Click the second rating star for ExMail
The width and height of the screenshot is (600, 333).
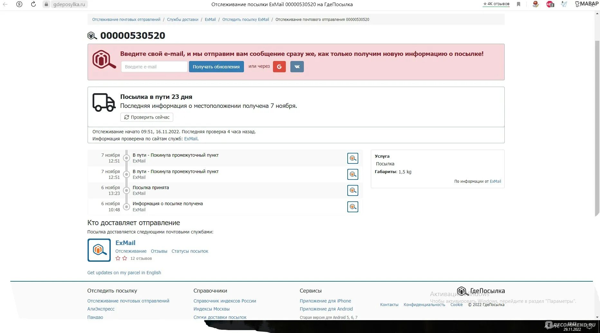click(125, 258)
